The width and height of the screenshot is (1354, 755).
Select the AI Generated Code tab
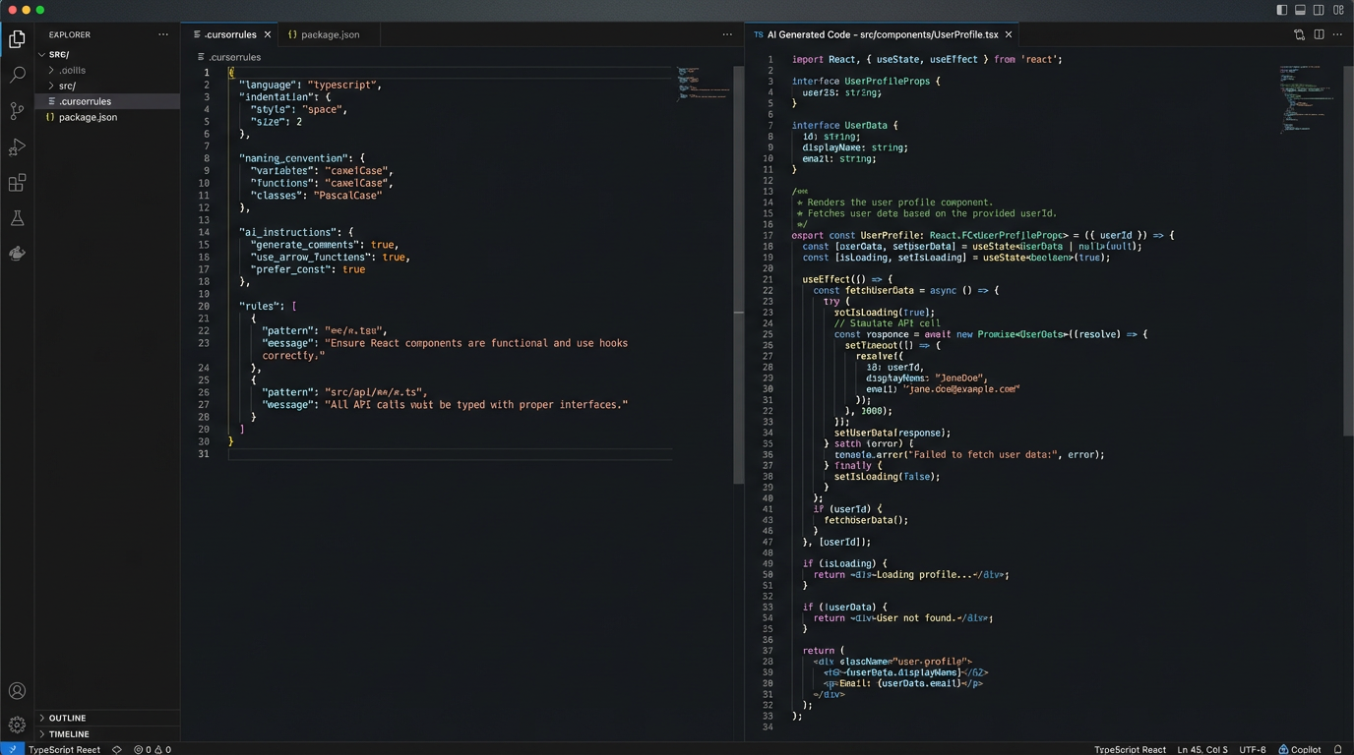pyautogui.click(x=876, y=33)
